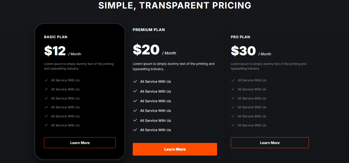Click the first checkmark in Premium Plan list

[135, 82]
